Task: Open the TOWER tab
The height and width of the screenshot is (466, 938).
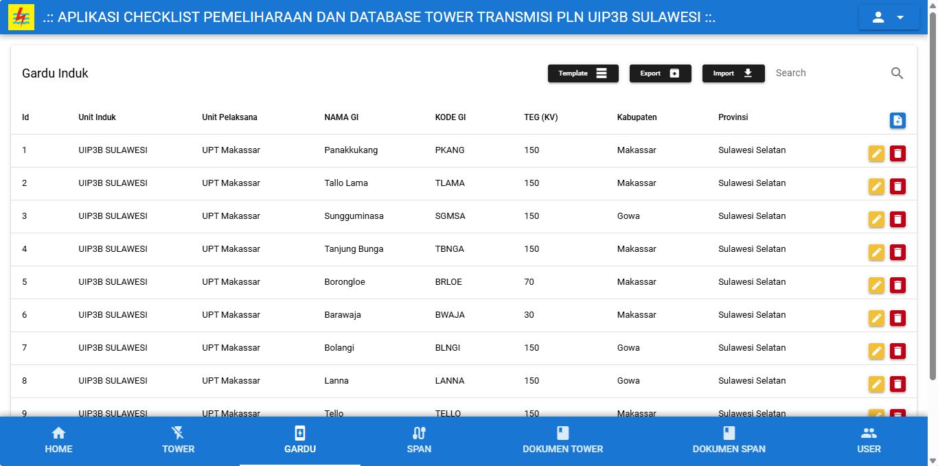Action: (x=178, y=441)
